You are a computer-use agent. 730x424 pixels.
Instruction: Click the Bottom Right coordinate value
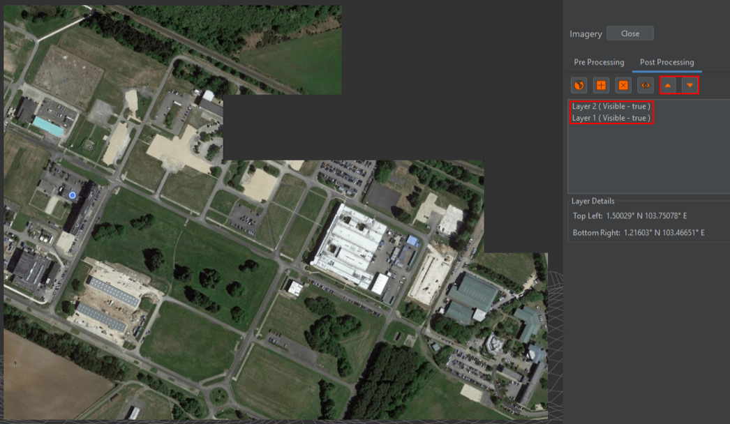[x=664, y=232]
